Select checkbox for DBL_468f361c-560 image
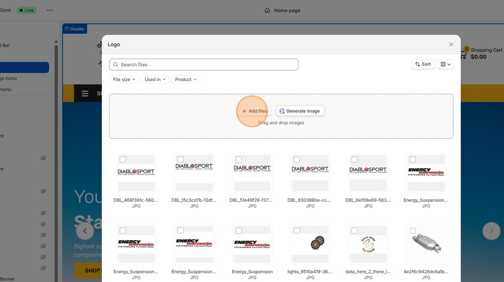Image resolution: width=504 pixels, height=282 pixels. coord(123,159)
